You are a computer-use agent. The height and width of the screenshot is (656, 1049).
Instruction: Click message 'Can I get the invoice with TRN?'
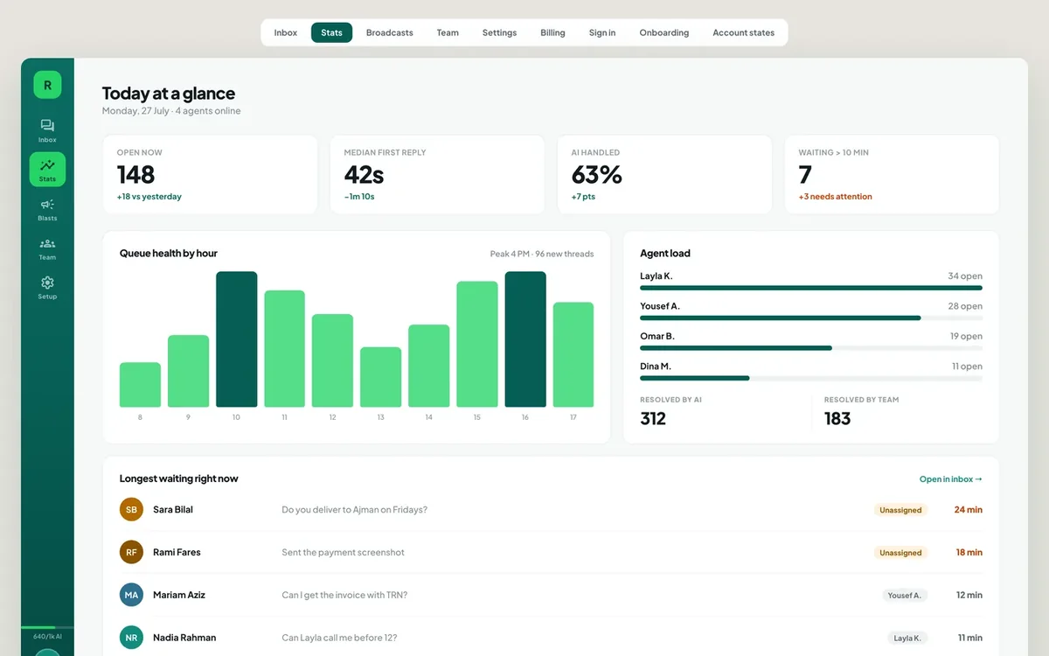[344, 595]
